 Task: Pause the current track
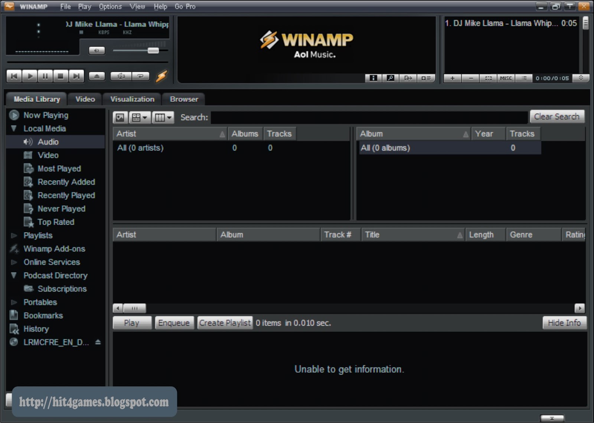[x=45, y=76]
